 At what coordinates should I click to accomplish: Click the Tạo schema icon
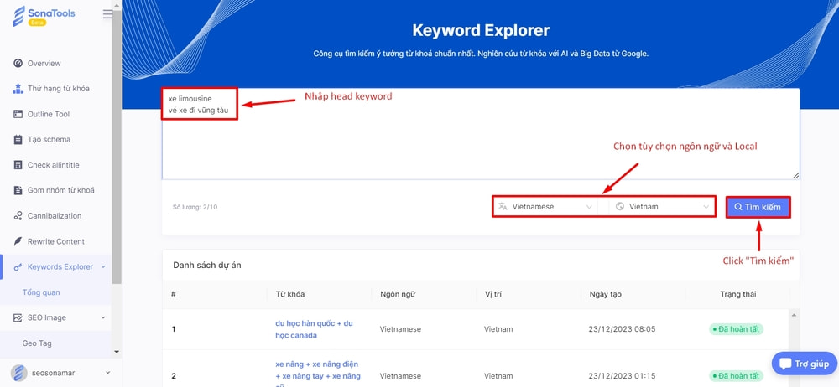click(18, 140)
